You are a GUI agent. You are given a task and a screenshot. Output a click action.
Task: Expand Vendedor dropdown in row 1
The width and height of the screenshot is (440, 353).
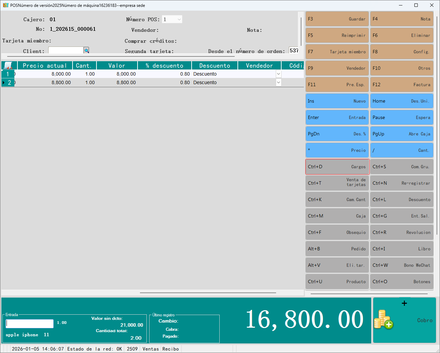(279, 74)
